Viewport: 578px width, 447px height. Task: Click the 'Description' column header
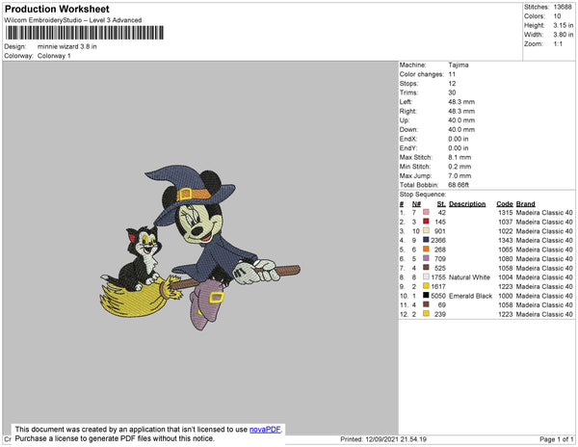(467, 204)
